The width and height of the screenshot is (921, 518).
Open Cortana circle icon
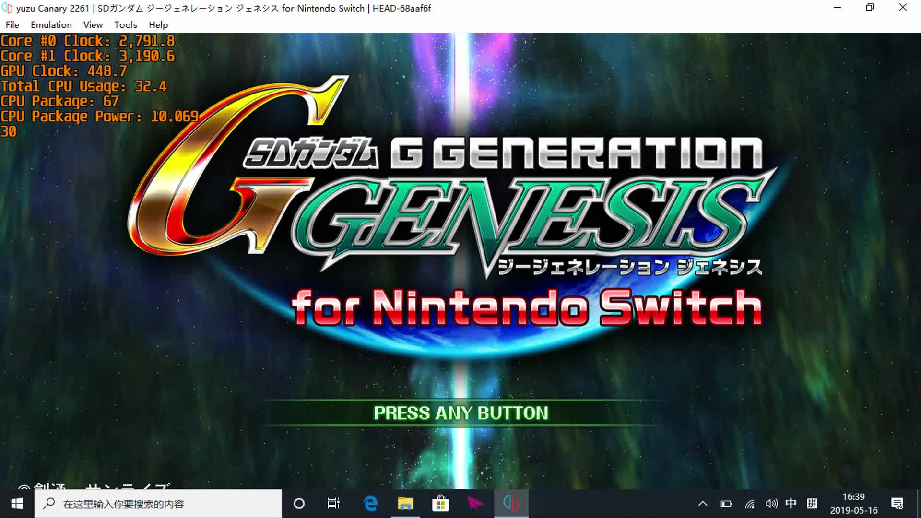click(299, 504)
